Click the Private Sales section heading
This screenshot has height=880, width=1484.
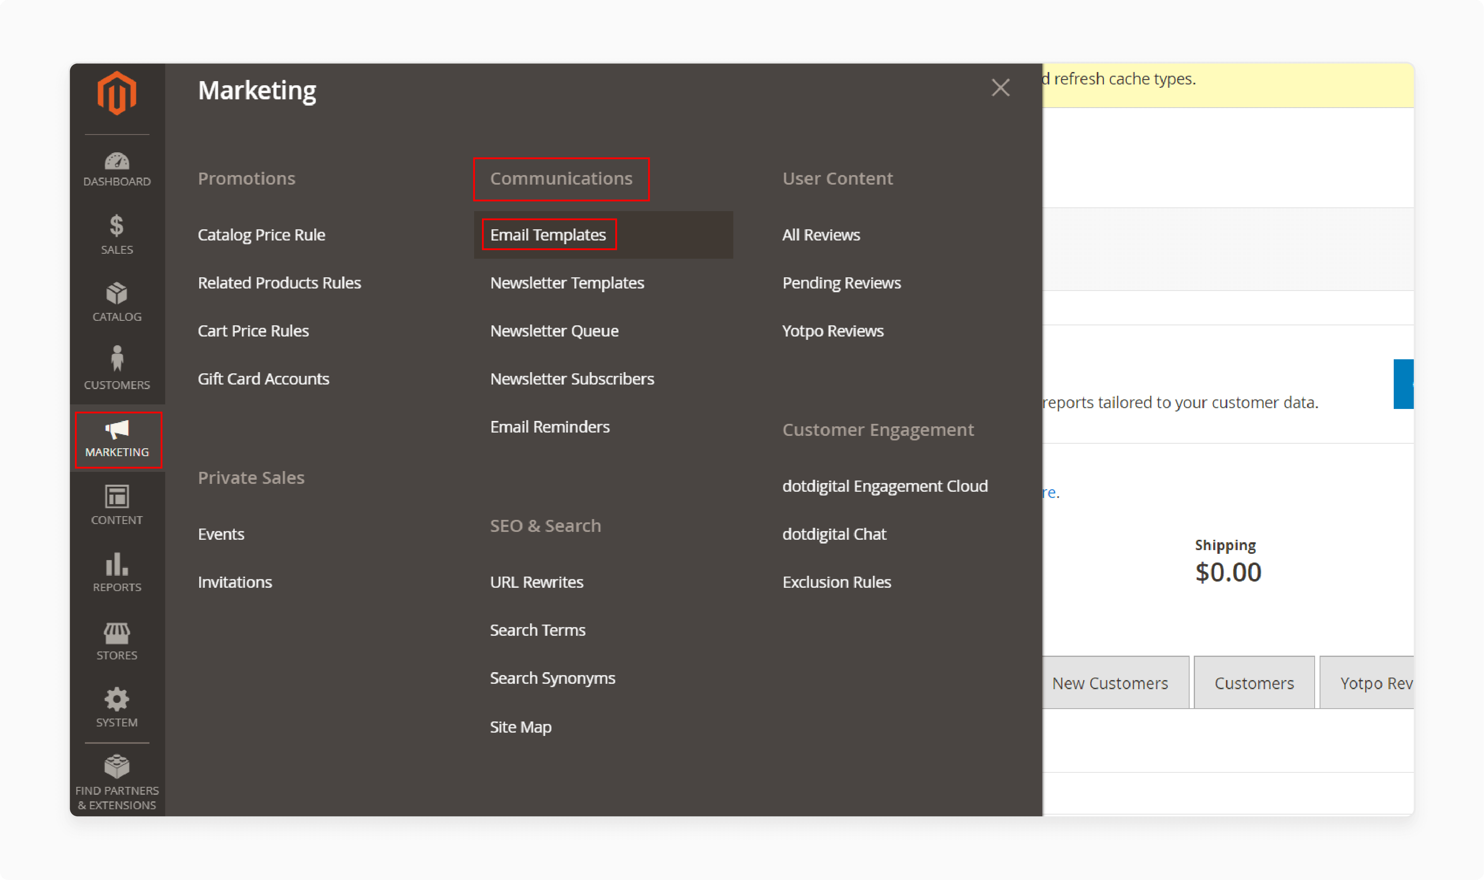[251, 478]
